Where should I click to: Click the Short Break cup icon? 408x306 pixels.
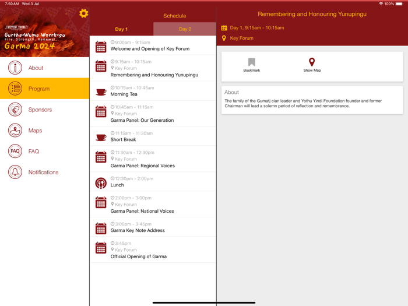101,138
